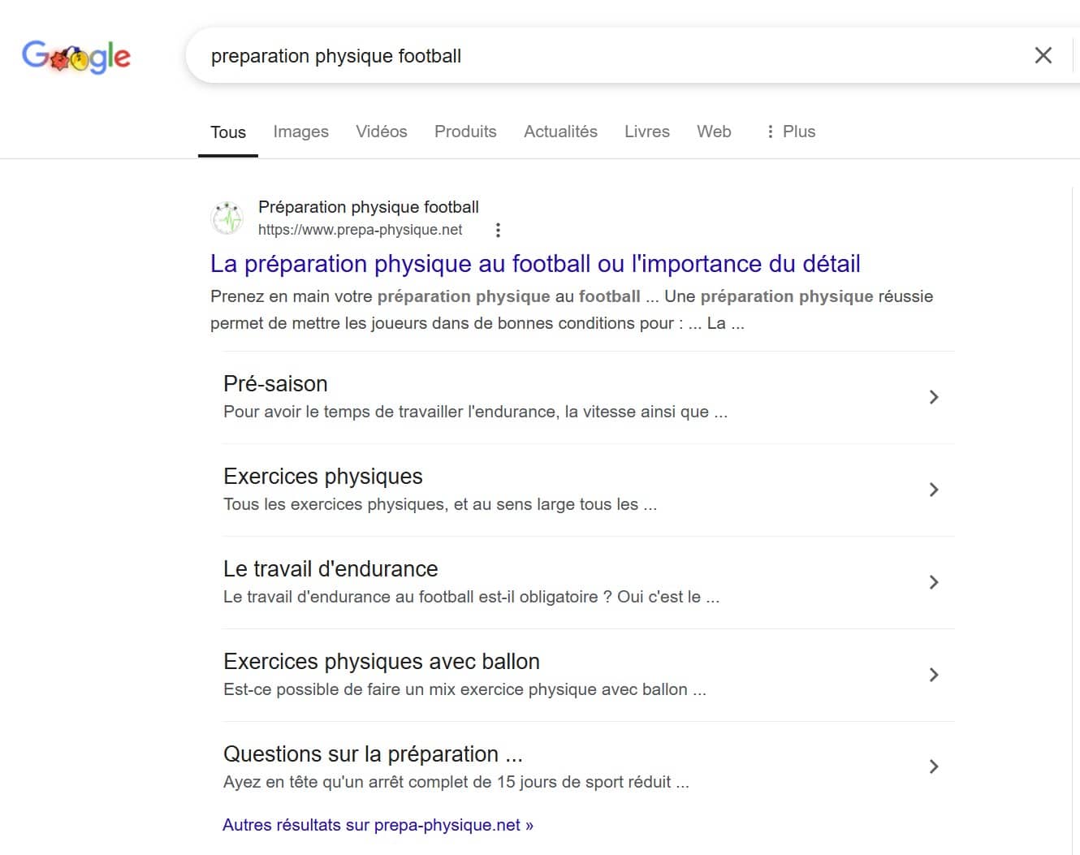Expand Questions sur la préparation row chevron

click(x=934, y=766)
